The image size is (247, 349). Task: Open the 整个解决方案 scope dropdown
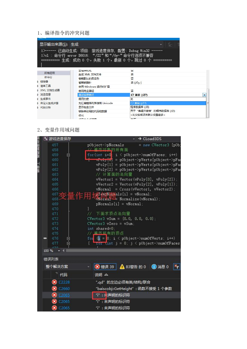[x=67, y=267]
